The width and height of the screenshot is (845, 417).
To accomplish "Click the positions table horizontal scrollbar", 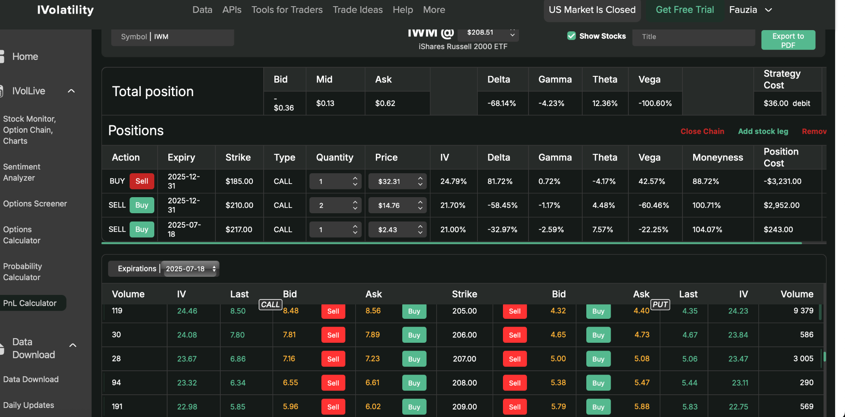I will click(451, 243).
